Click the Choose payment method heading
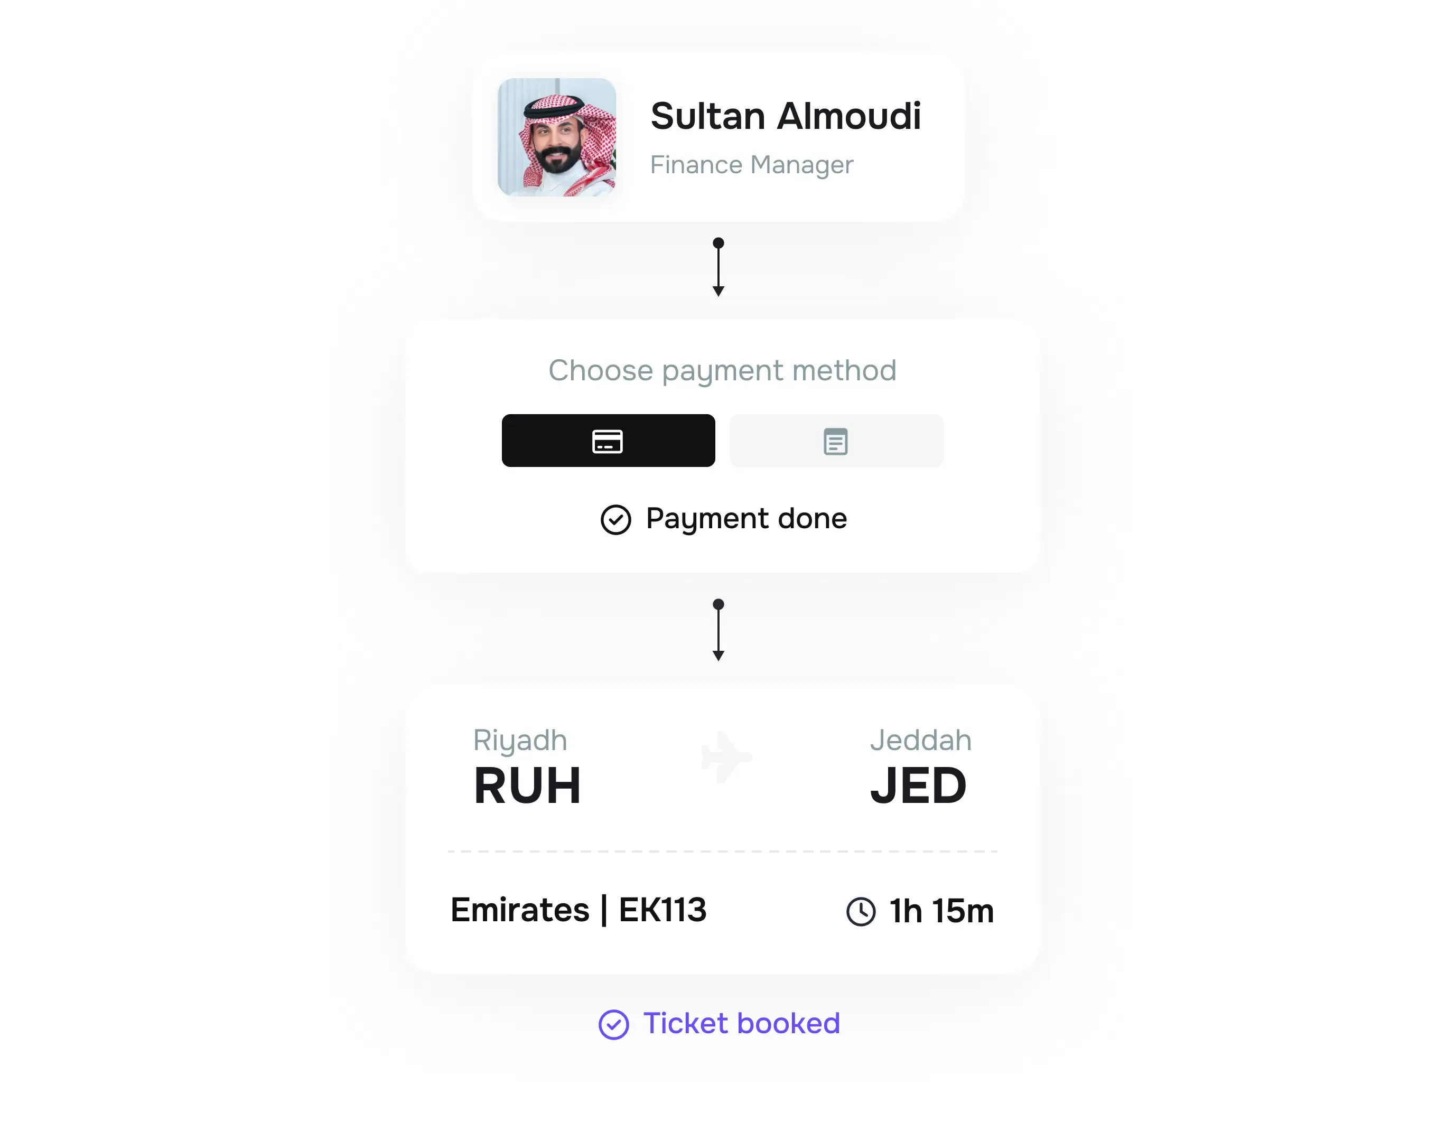 tap(722, 370)
